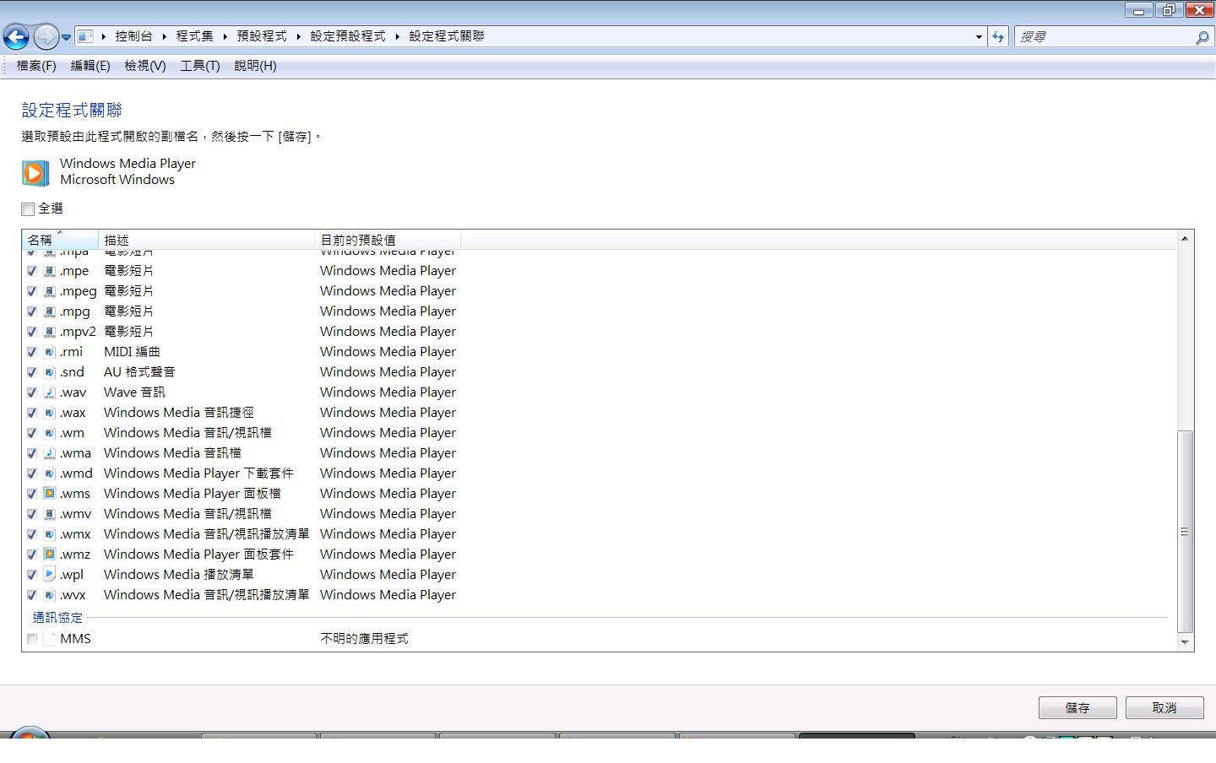Uncheck the .wmv extension checkbox
Screen dimensions: 1216x763
pos(31,514)
